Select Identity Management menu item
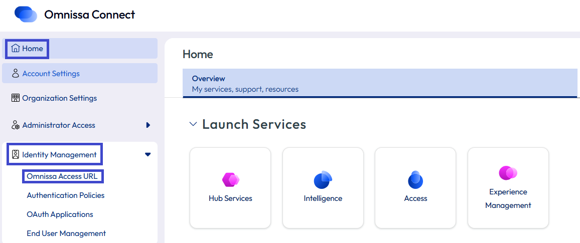Screen dimensions: 580x243 tap(80, 154)
